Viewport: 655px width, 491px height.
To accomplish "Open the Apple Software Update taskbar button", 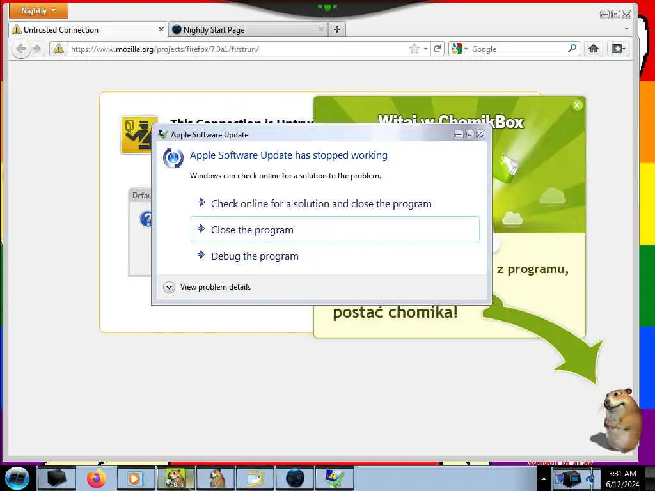I will click(x=335, y=478).
